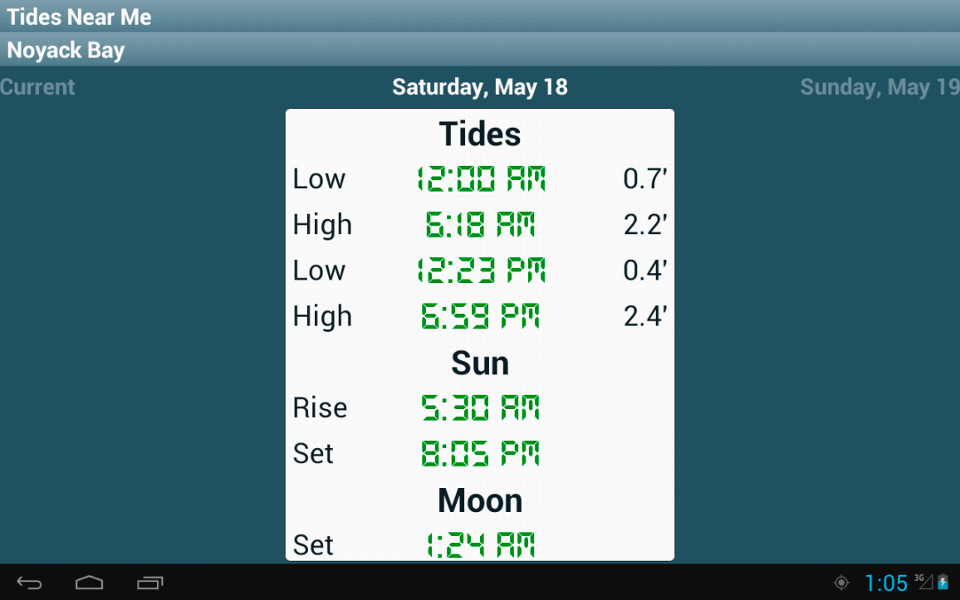The height and width of the screenshot is (600, 960).
Task: Open the recent apps icon
Action: (150, 583)
